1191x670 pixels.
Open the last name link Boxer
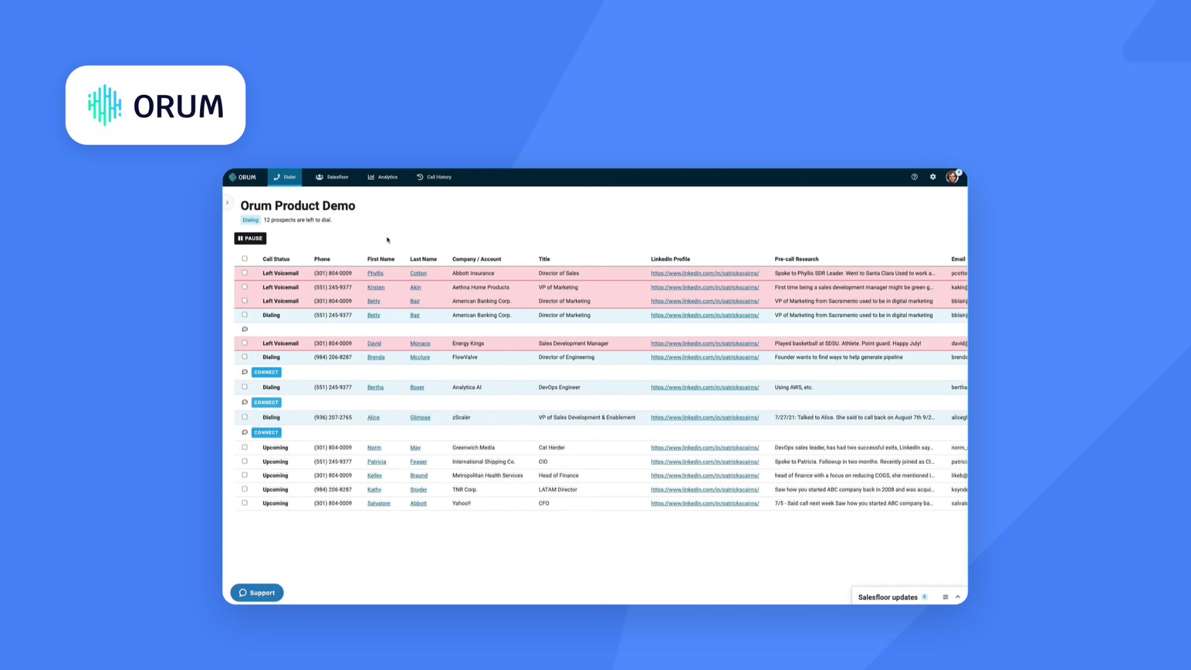click(417, 388)
